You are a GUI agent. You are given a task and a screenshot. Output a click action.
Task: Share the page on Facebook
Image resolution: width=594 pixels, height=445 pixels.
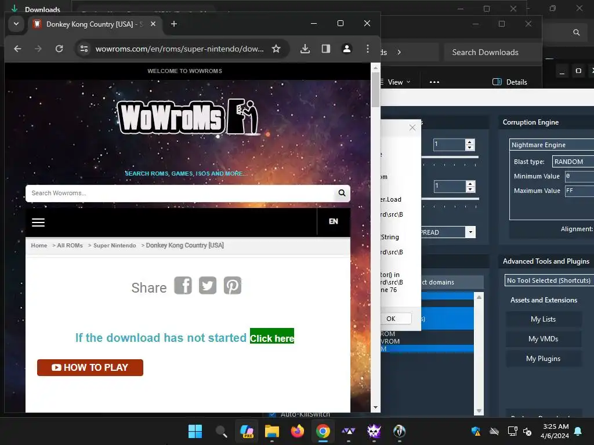(x=183, y=285)
